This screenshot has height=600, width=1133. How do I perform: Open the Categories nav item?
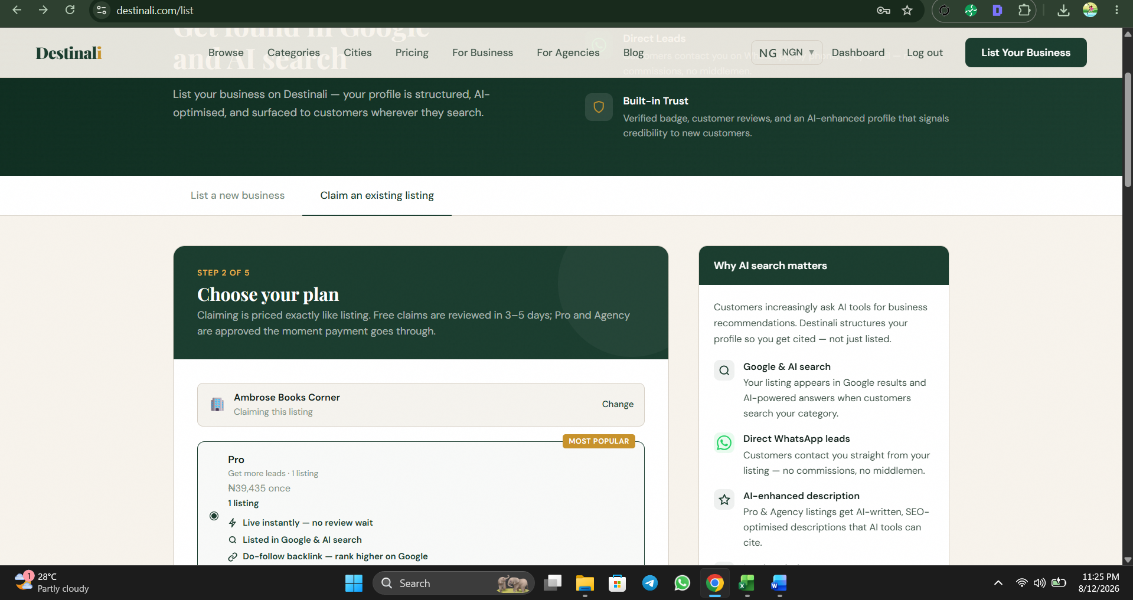click(293, 53)
